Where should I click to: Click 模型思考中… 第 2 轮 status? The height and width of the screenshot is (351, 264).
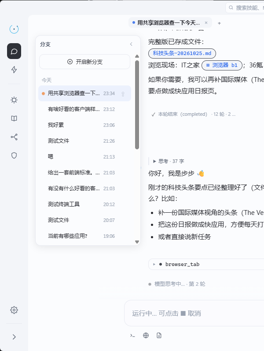point(177,284)
